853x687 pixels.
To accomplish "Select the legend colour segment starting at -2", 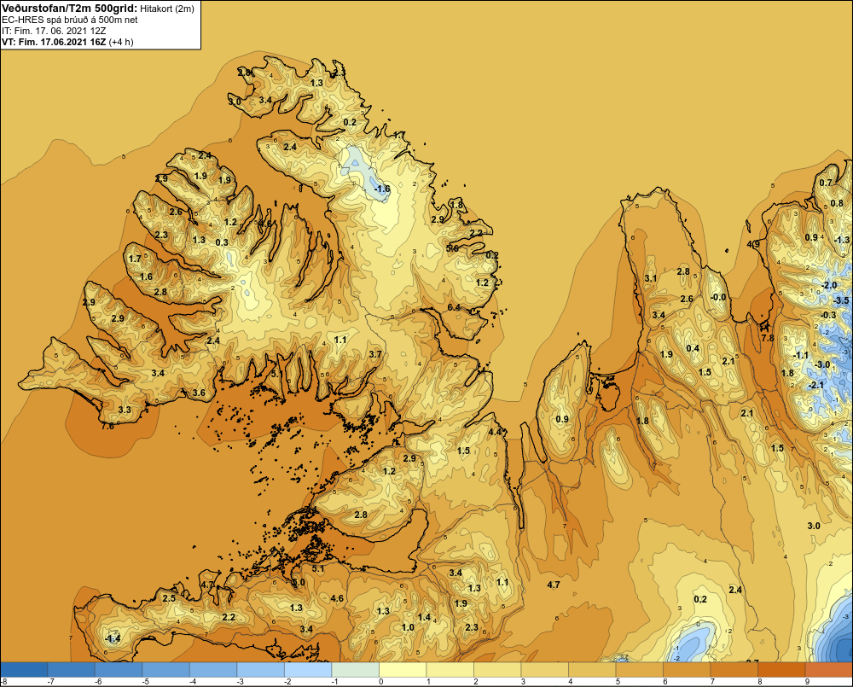I will tap(308, 669).
